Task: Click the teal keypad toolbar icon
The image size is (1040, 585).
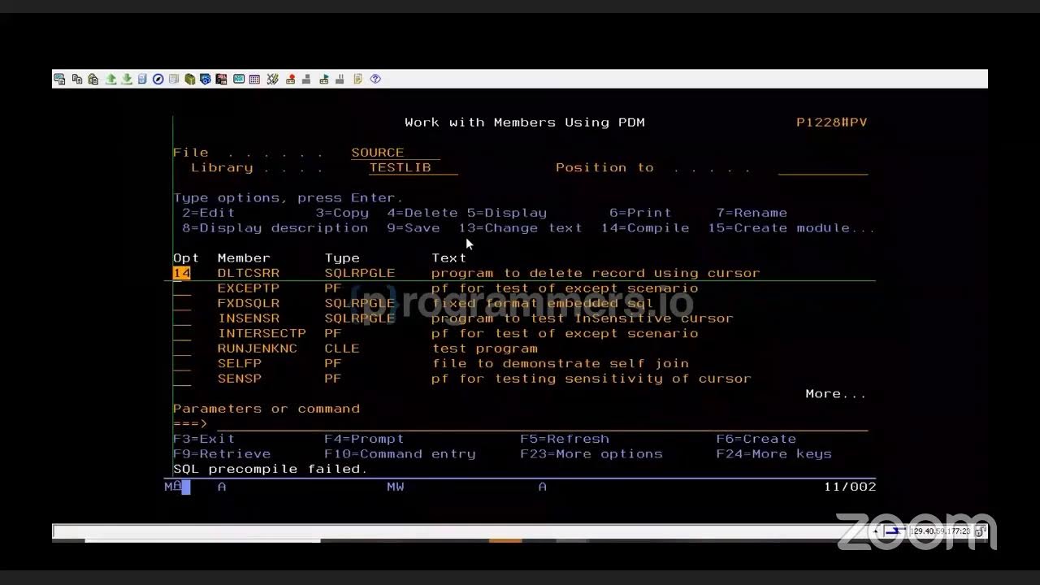Action: click(x=239, y=79)
